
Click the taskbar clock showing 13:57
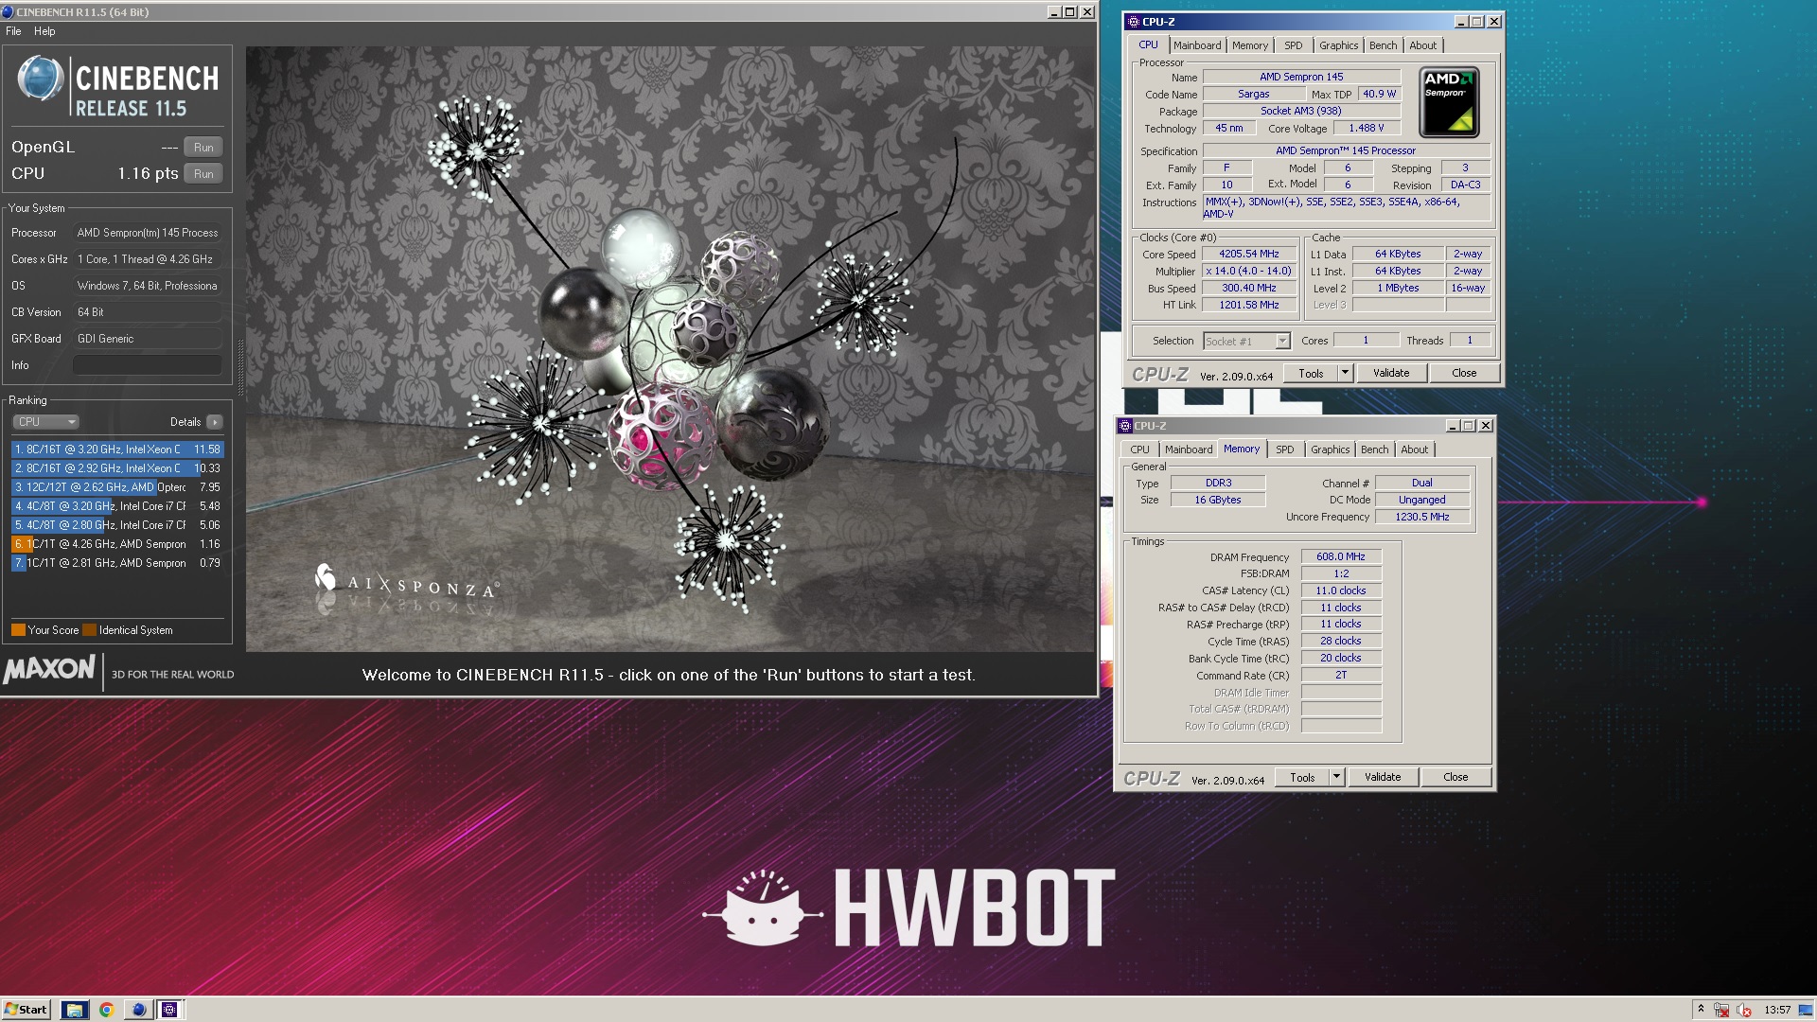pyautogui.click(x=1777, y=1010)
